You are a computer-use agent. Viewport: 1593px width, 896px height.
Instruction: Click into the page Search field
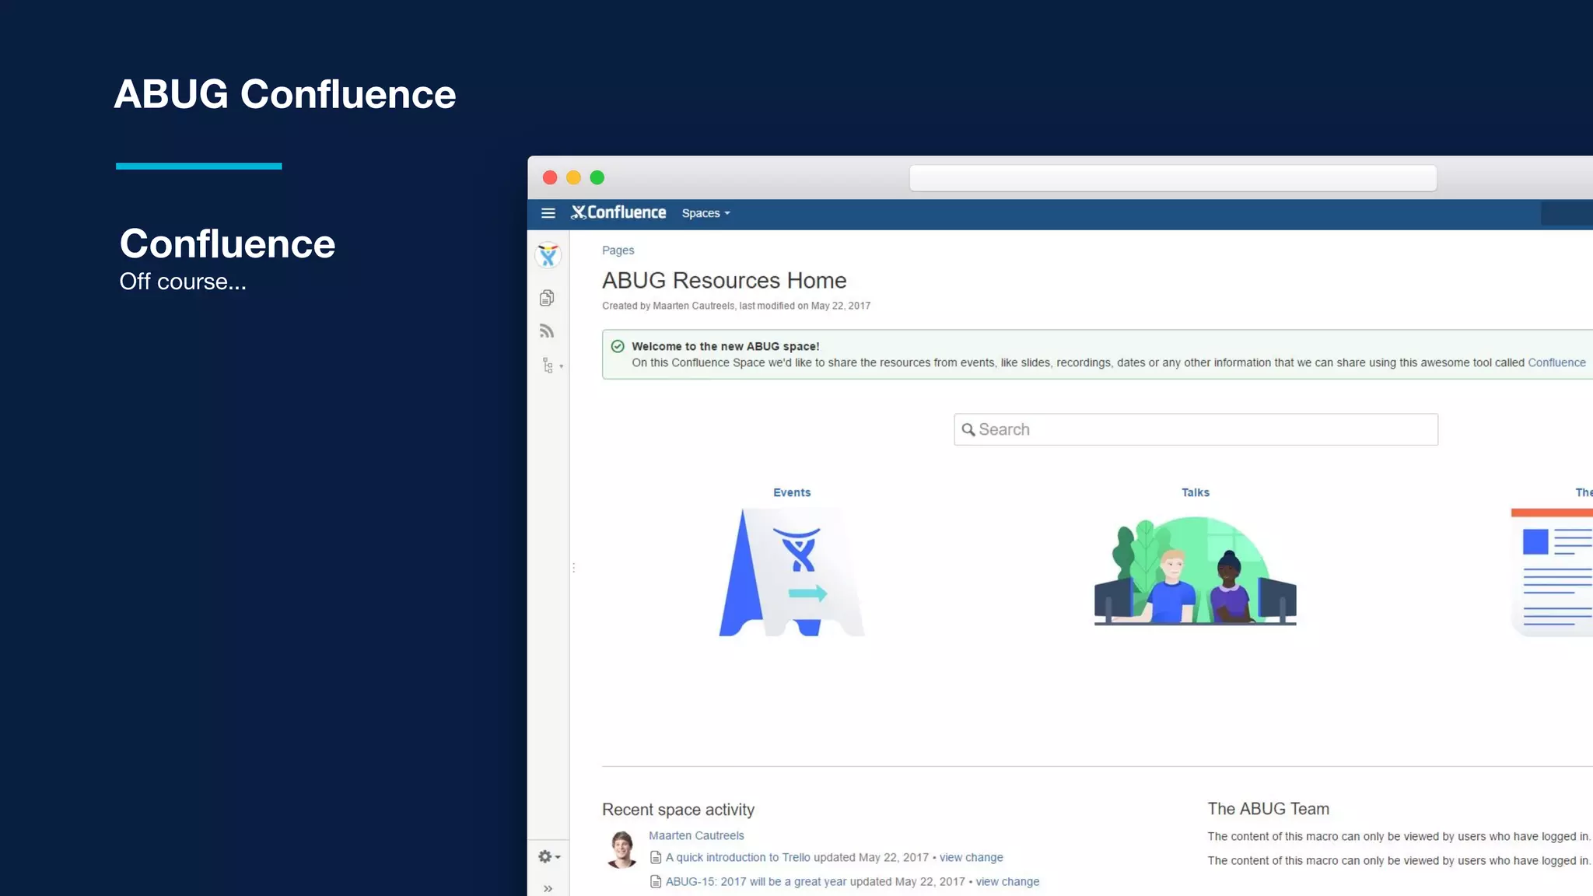click(1196, 429)
